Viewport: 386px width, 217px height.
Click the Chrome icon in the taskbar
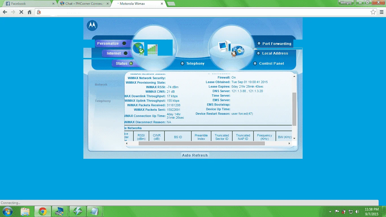(43, 211)
